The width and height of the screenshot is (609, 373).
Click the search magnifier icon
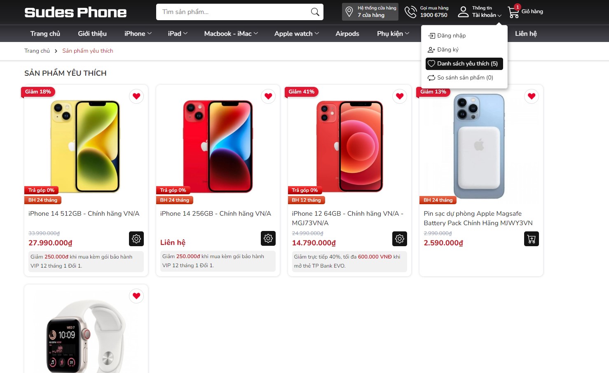pos(315,12)
